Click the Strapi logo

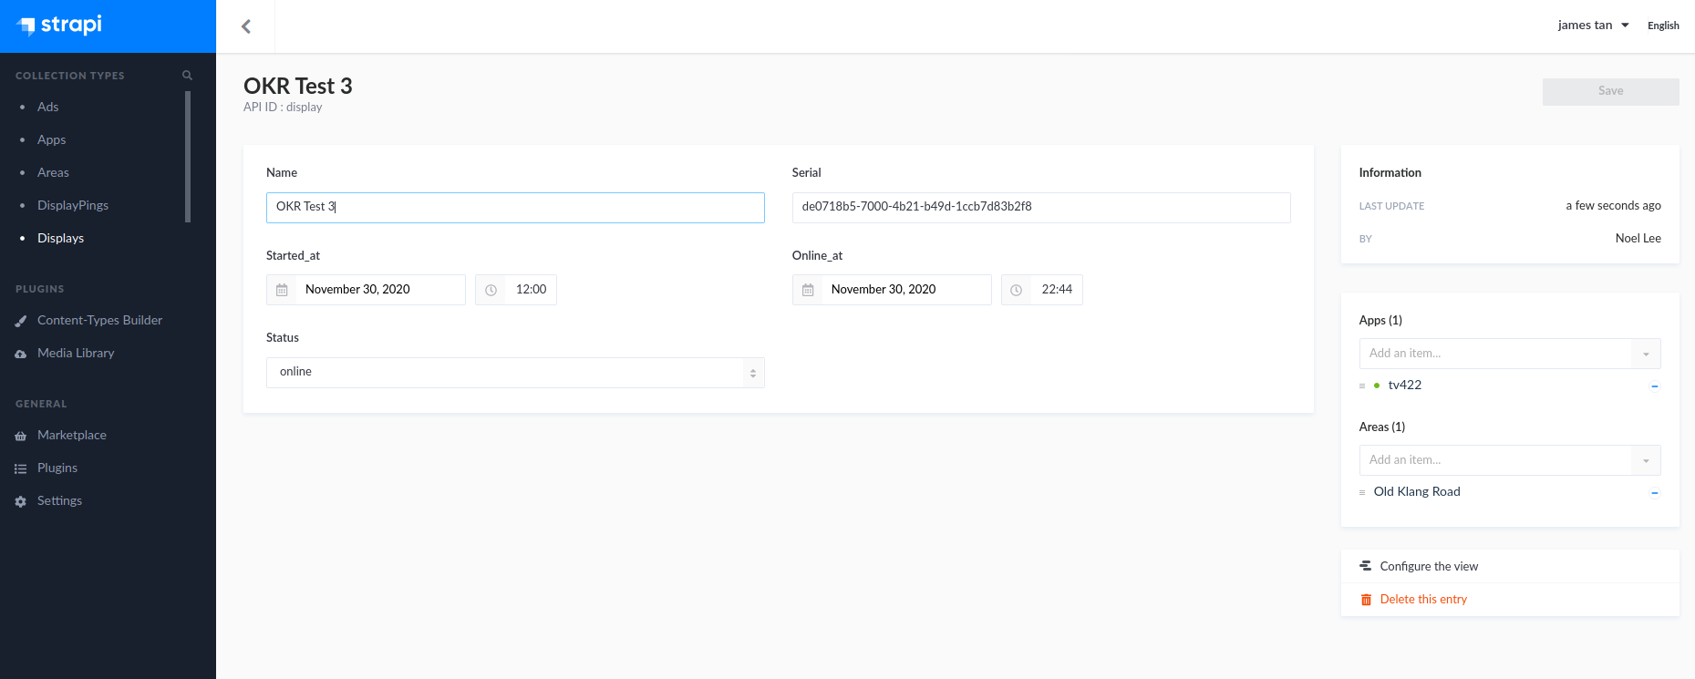pos(60,26)
